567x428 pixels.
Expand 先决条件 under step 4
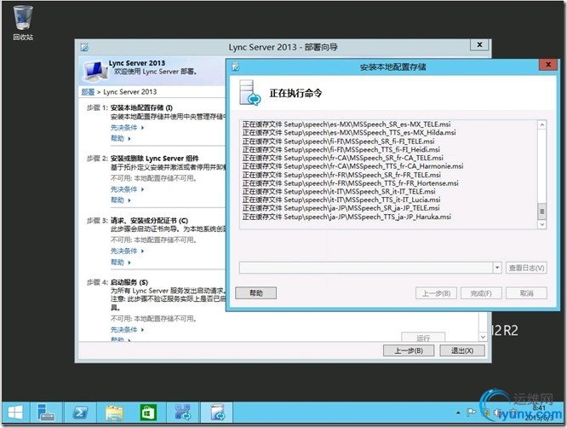(x=128, y=329)
